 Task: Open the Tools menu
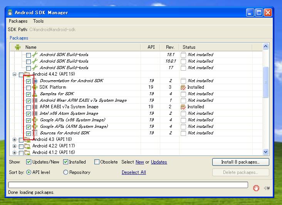pos(38,21)
